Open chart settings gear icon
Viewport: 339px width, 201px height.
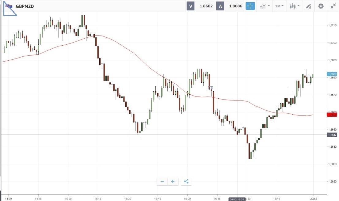click(x=321, y=6)
